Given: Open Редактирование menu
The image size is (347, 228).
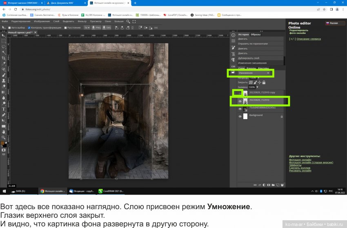Looking at the screenshot, I should (x=21, y=22).
